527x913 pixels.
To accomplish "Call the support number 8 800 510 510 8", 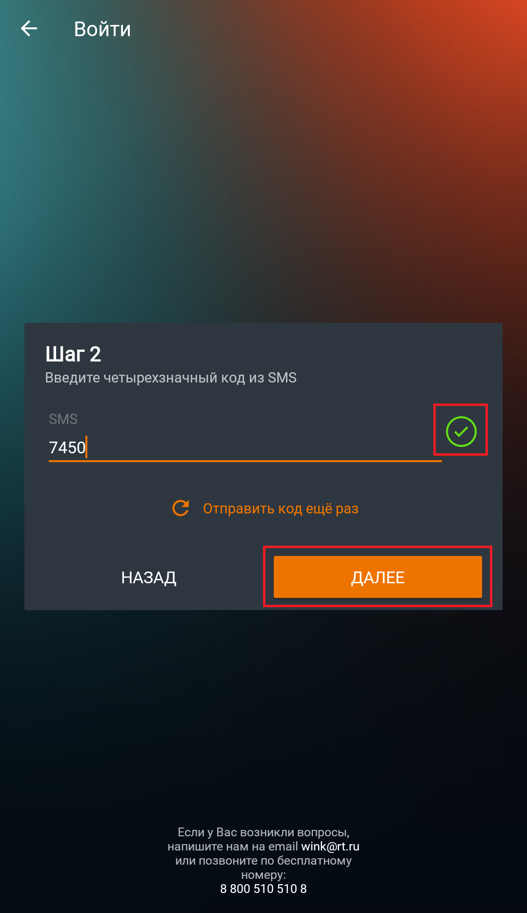I will [x=263, y=889].
